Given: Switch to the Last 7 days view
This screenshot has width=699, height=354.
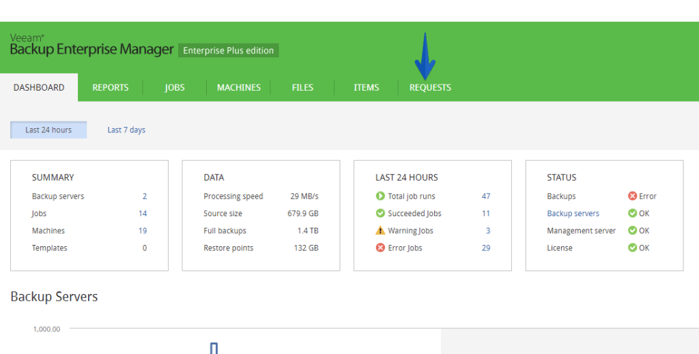Looking at the screenshot, I should point(126,130).
